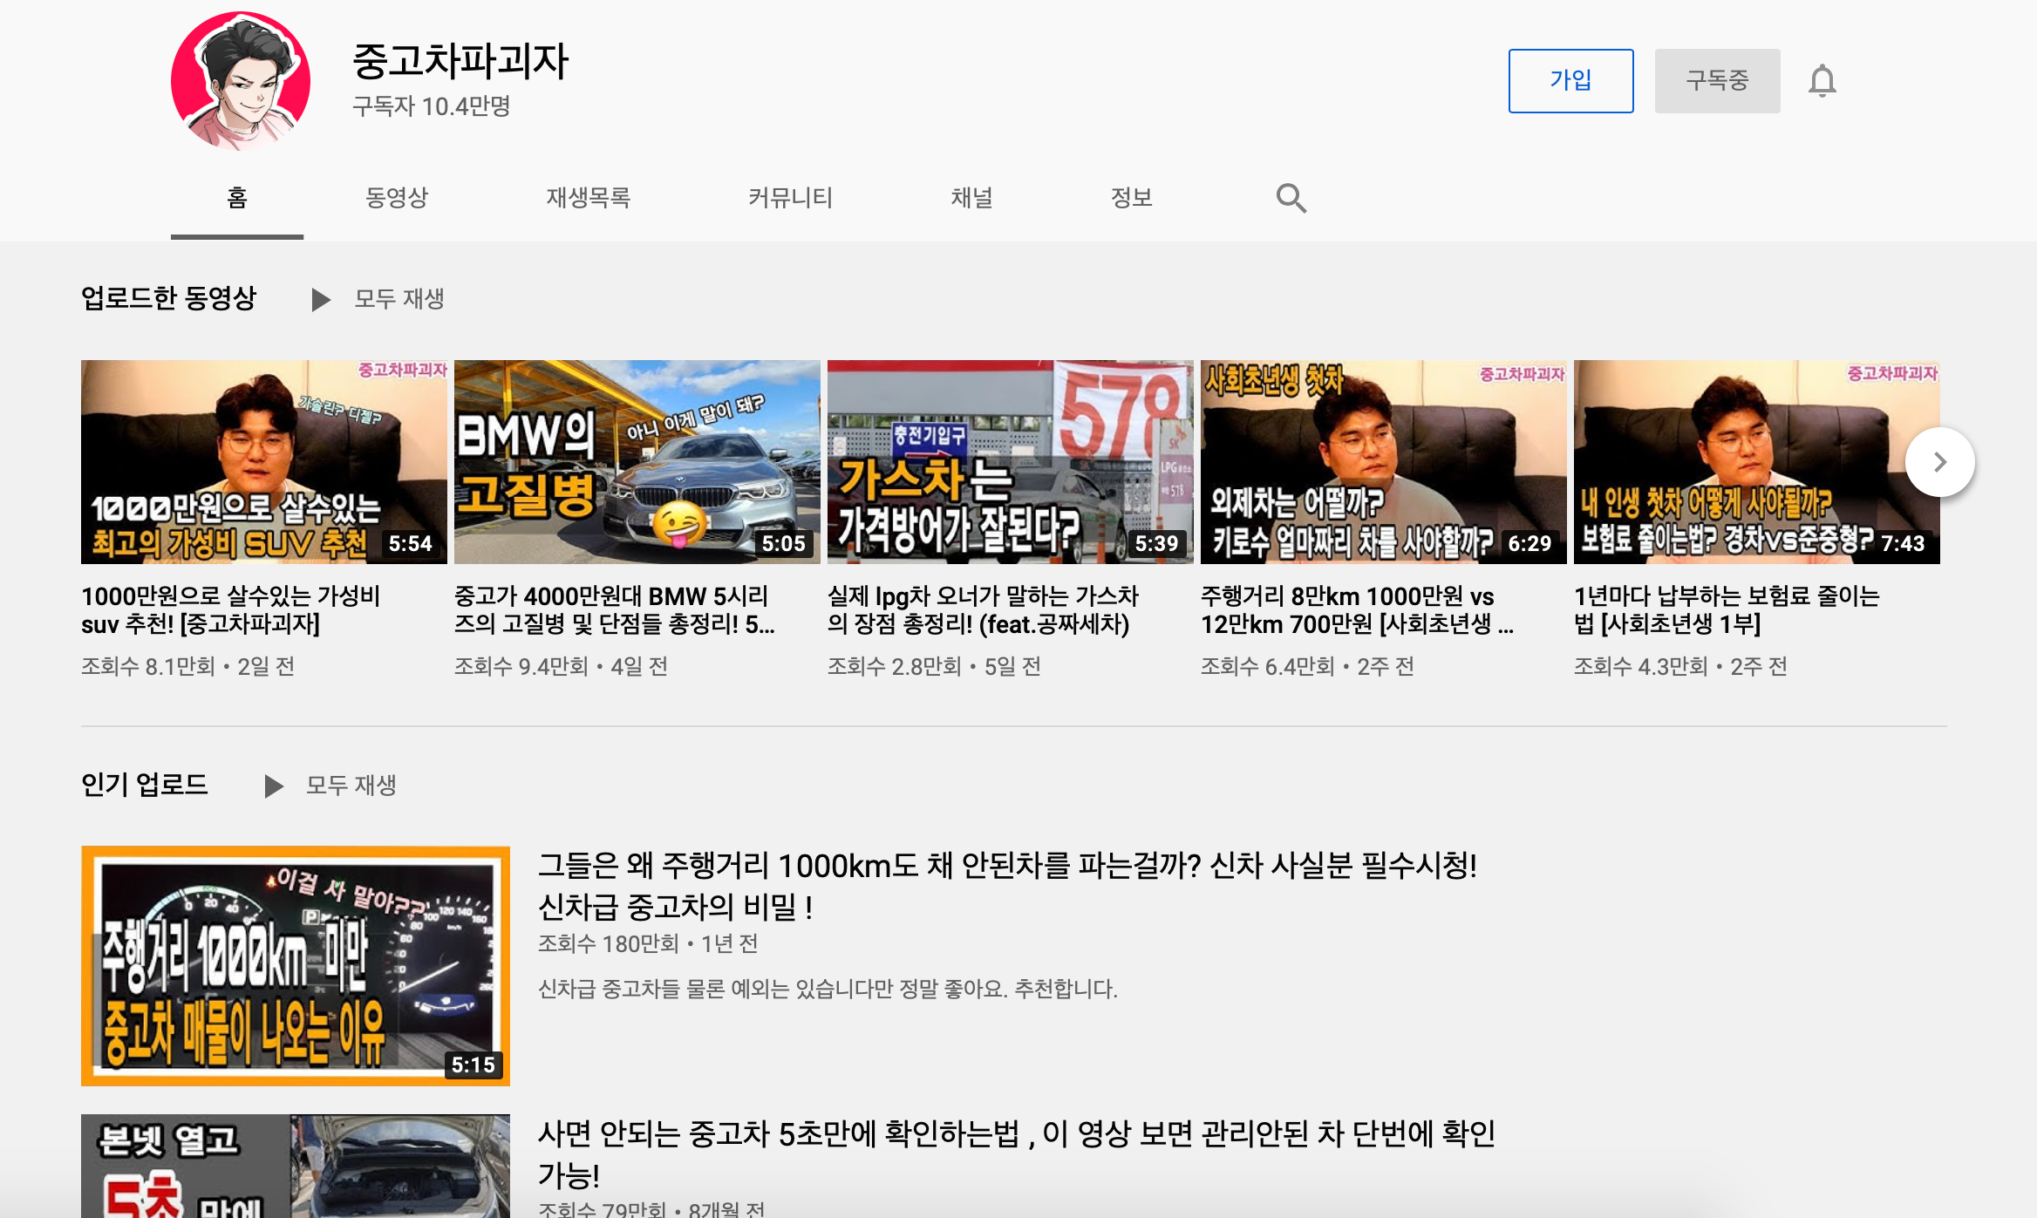Click the play-all triangle next to 인기 업로드

tap(274, 786)
